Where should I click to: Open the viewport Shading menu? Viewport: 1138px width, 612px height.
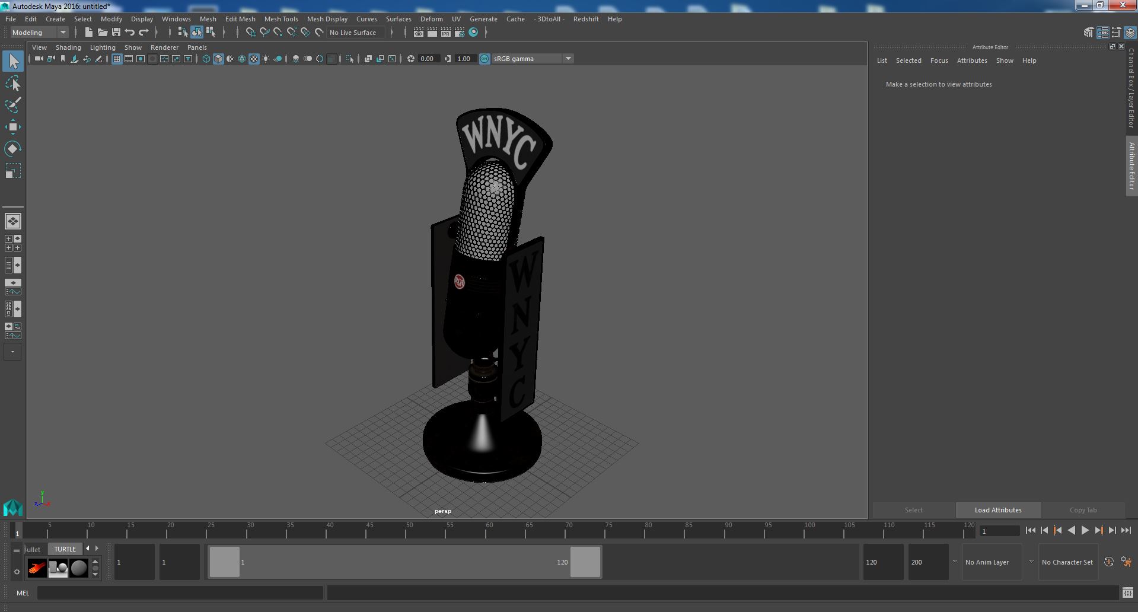tap(68, 47)
